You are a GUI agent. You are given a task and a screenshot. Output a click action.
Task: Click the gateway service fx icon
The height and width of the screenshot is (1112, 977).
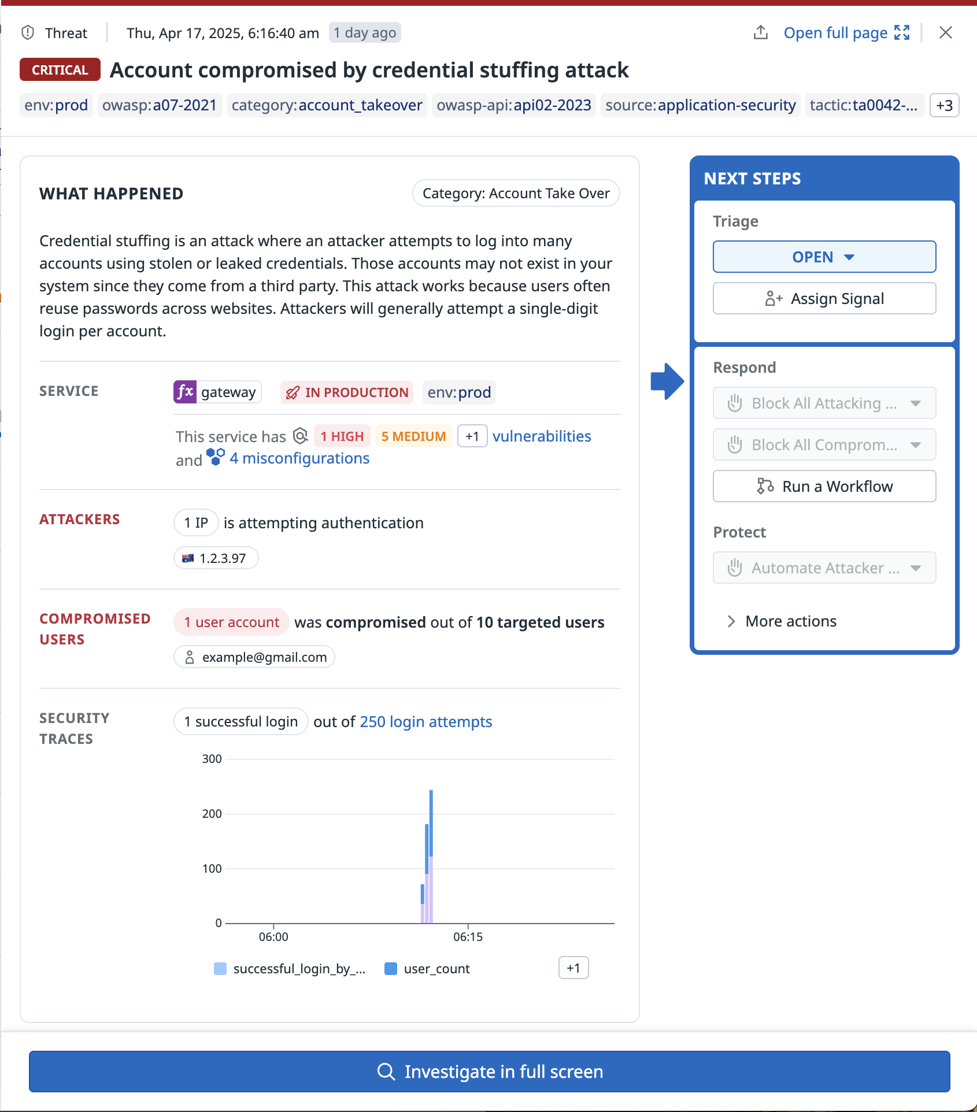click(185, 392)
